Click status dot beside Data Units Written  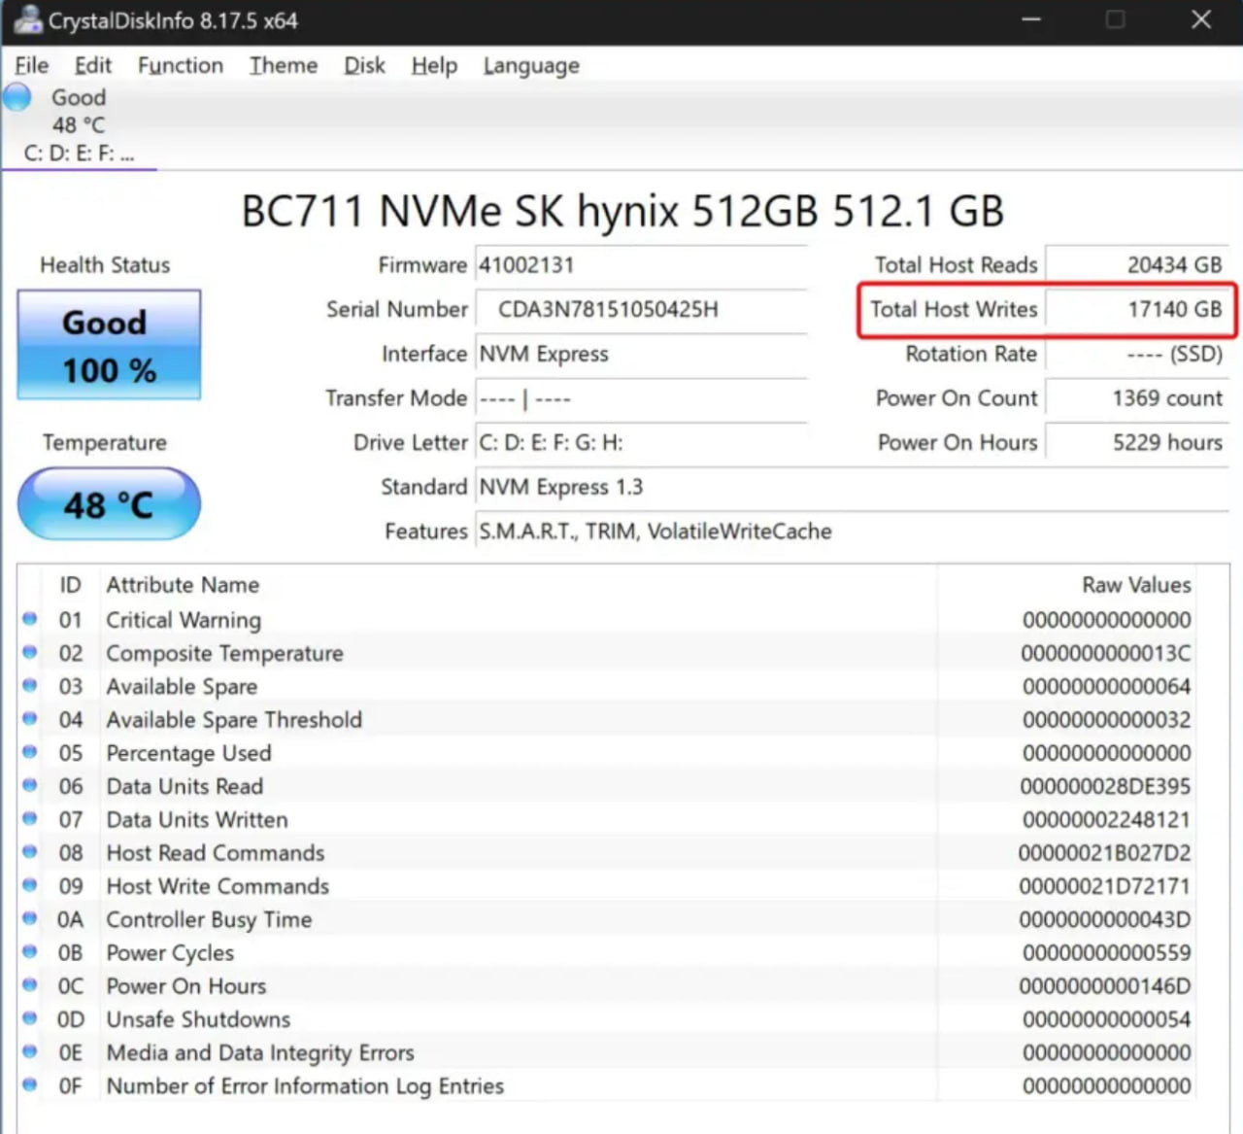30,818
